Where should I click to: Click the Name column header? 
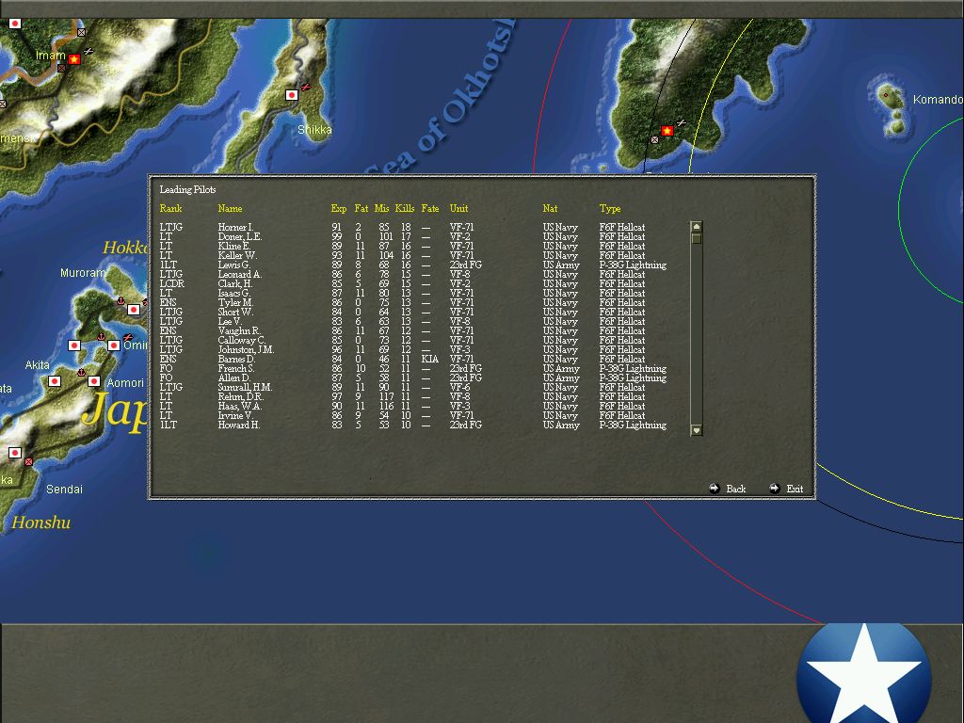coord(230,208)
